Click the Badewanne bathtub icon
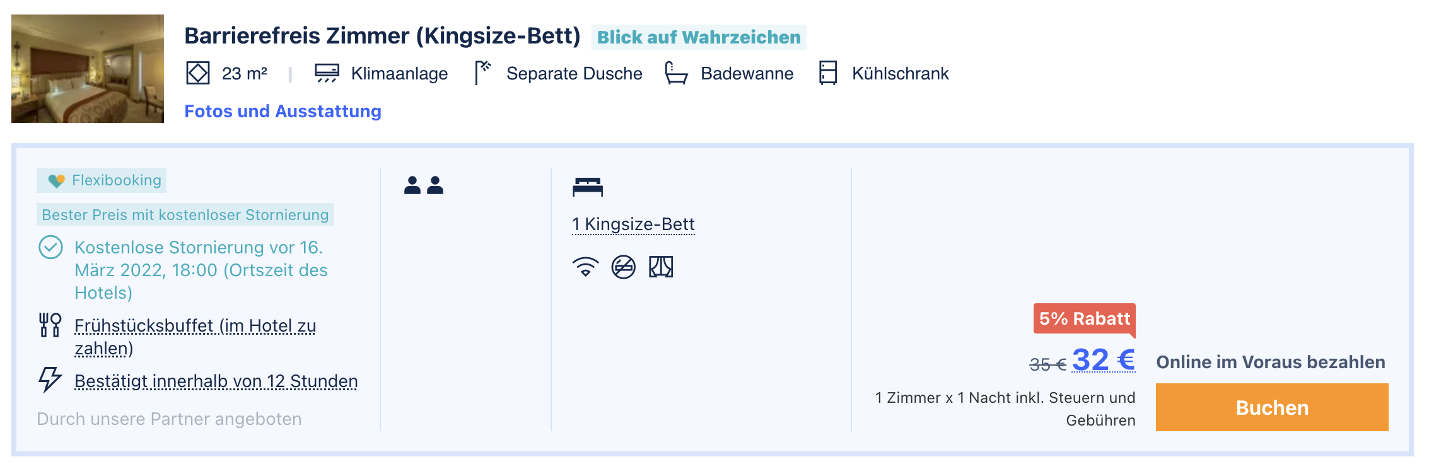 pos(676,72)
